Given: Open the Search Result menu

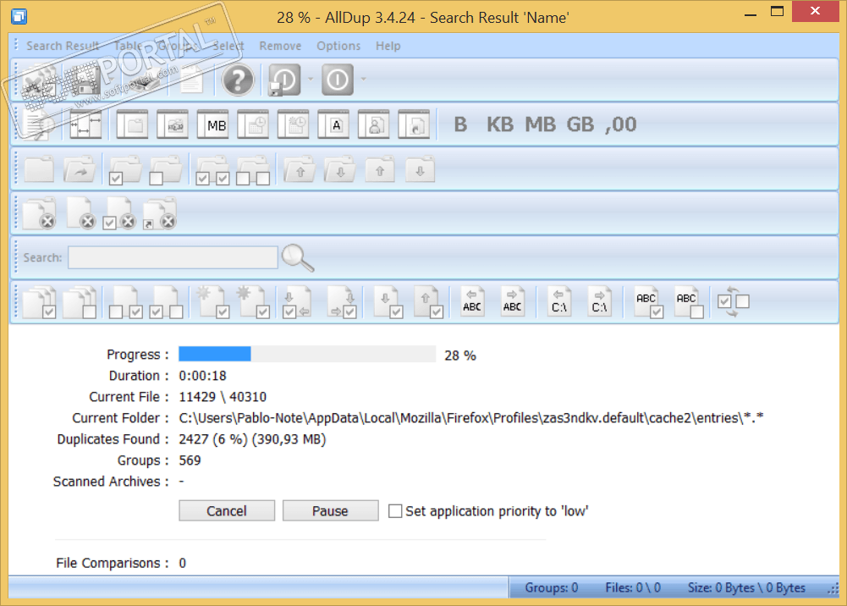Looking at the screenshot, I should 63,46.
